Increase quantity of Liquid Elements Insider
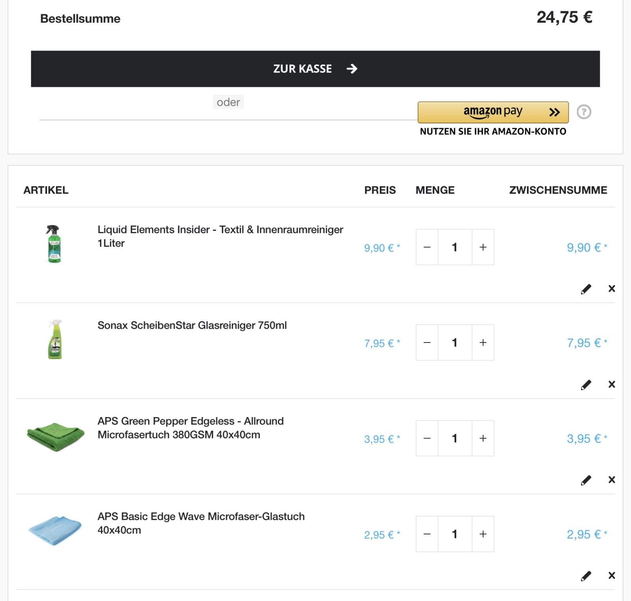Image resolution: width=631 pixels, height=601 pixels. click(483, 247)
